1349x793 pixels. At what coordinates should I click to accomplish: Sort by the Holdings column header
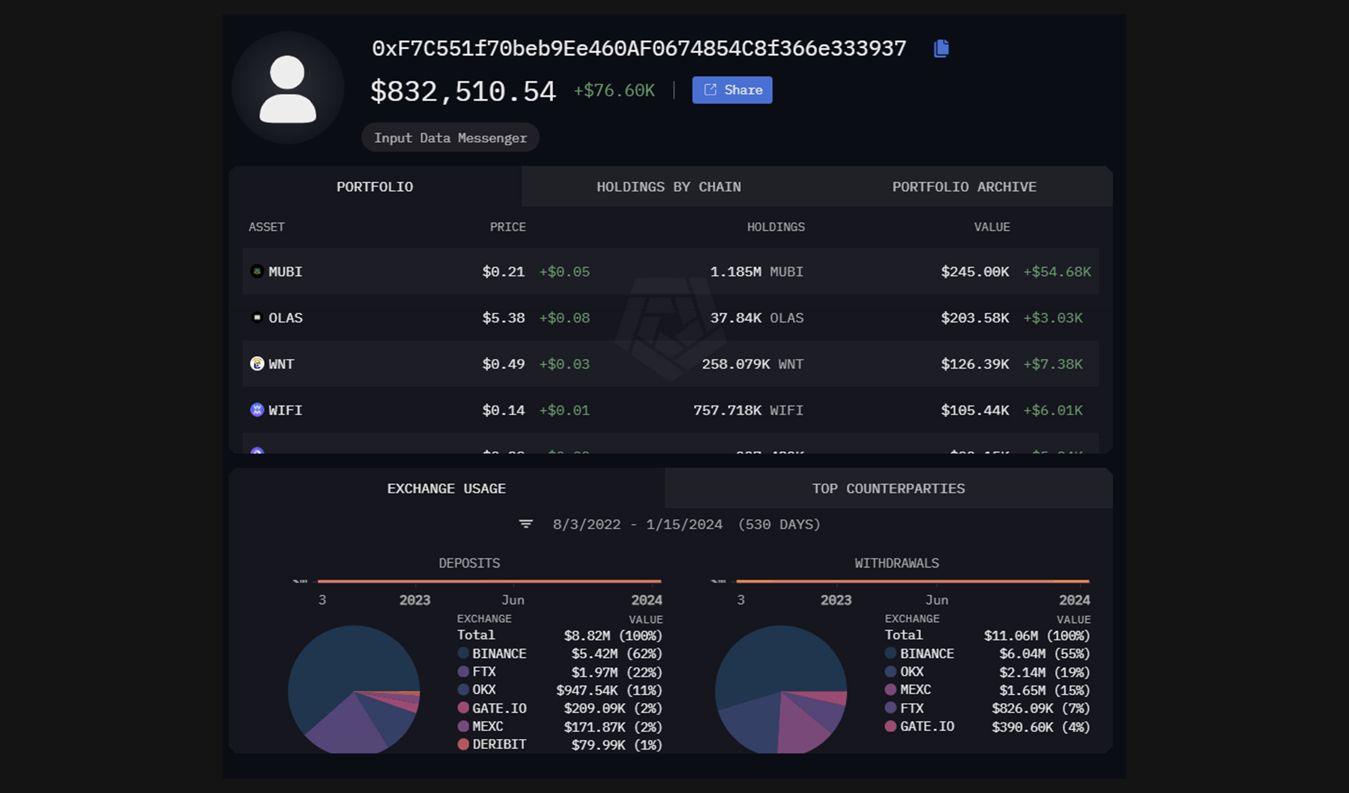point(776,227)
